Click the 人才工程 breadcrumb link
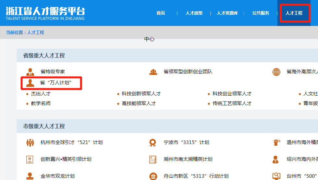Screen dimensions: 318x180 [x=36, y=32]
